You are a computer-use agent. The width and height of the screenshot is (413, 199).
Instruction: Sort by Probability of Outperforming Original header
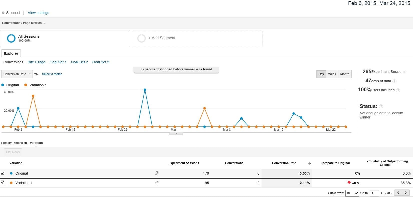pos(387,163)
